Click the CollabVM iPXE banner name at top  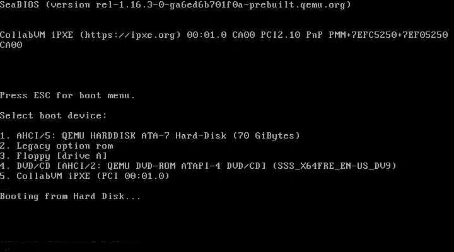click(x=37, y=35)
